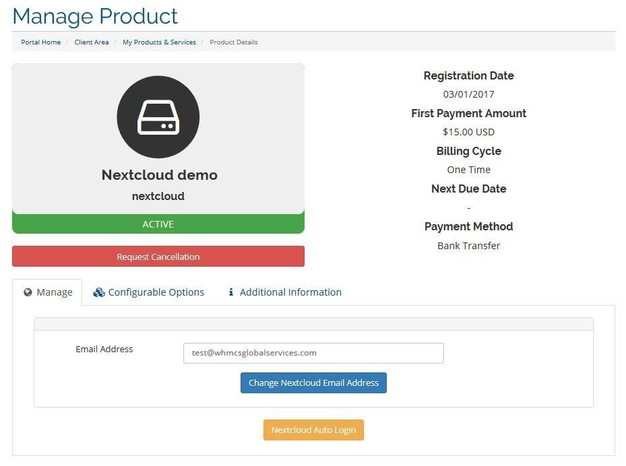Click the Bank Transfer payment method
This screenshot has width=626, height=466.
coord(469,246)
